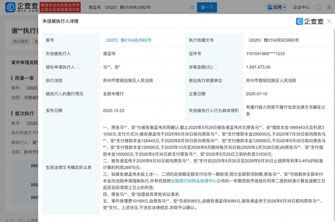Click info icon beside 疑似申请执行人
This screenshot has height=222, width=335.
(78, 67)
